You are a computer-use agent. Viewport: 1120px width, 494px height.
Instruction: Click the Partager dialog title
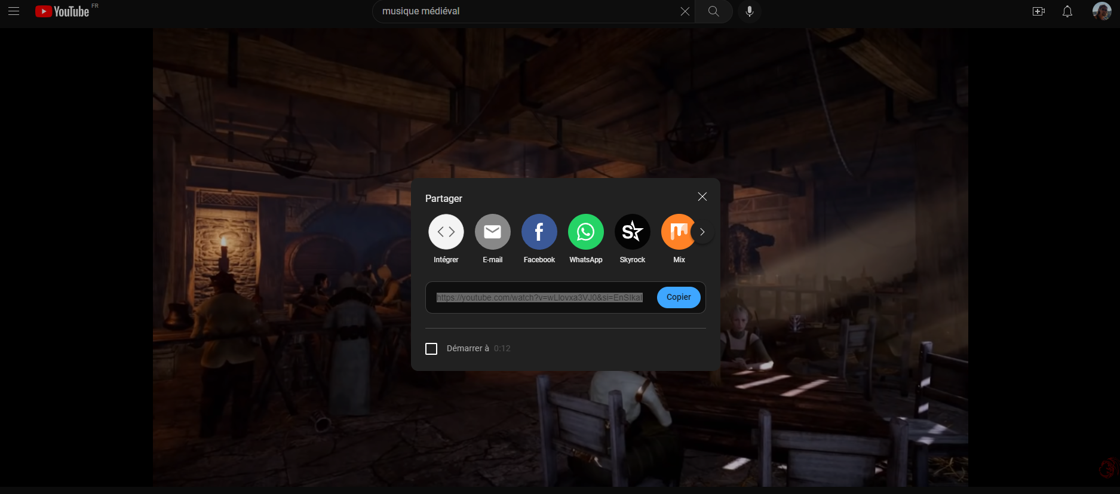point(444,198)
